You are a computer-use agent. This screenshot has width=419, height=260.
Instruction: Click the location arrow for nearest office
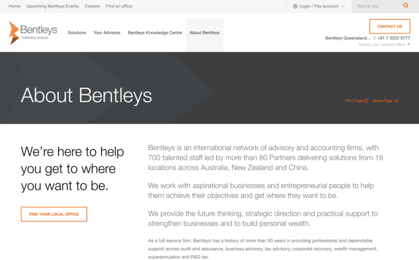pos(408,44)
